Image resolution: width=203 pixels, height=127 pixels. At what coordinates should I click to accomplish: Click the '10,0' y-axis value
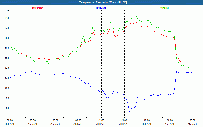[7, 88]
